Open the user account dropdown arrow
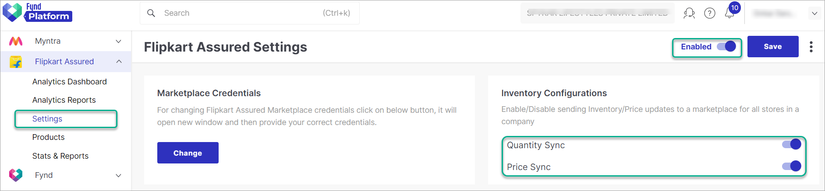825x191 pixels. [x=814, y=13]
